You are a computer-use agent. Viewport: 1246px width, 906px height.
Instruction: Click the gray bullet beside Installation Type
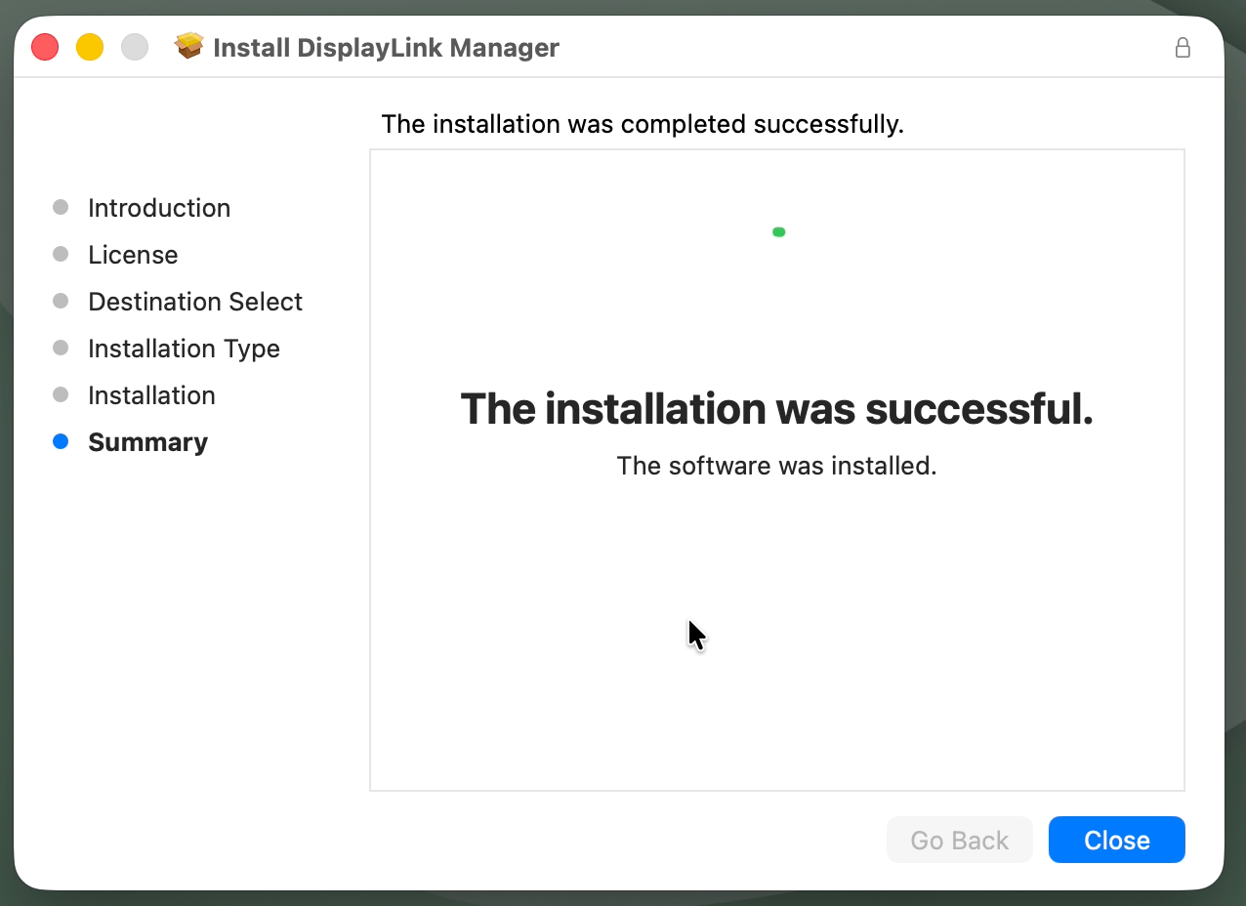pos(61,348)
